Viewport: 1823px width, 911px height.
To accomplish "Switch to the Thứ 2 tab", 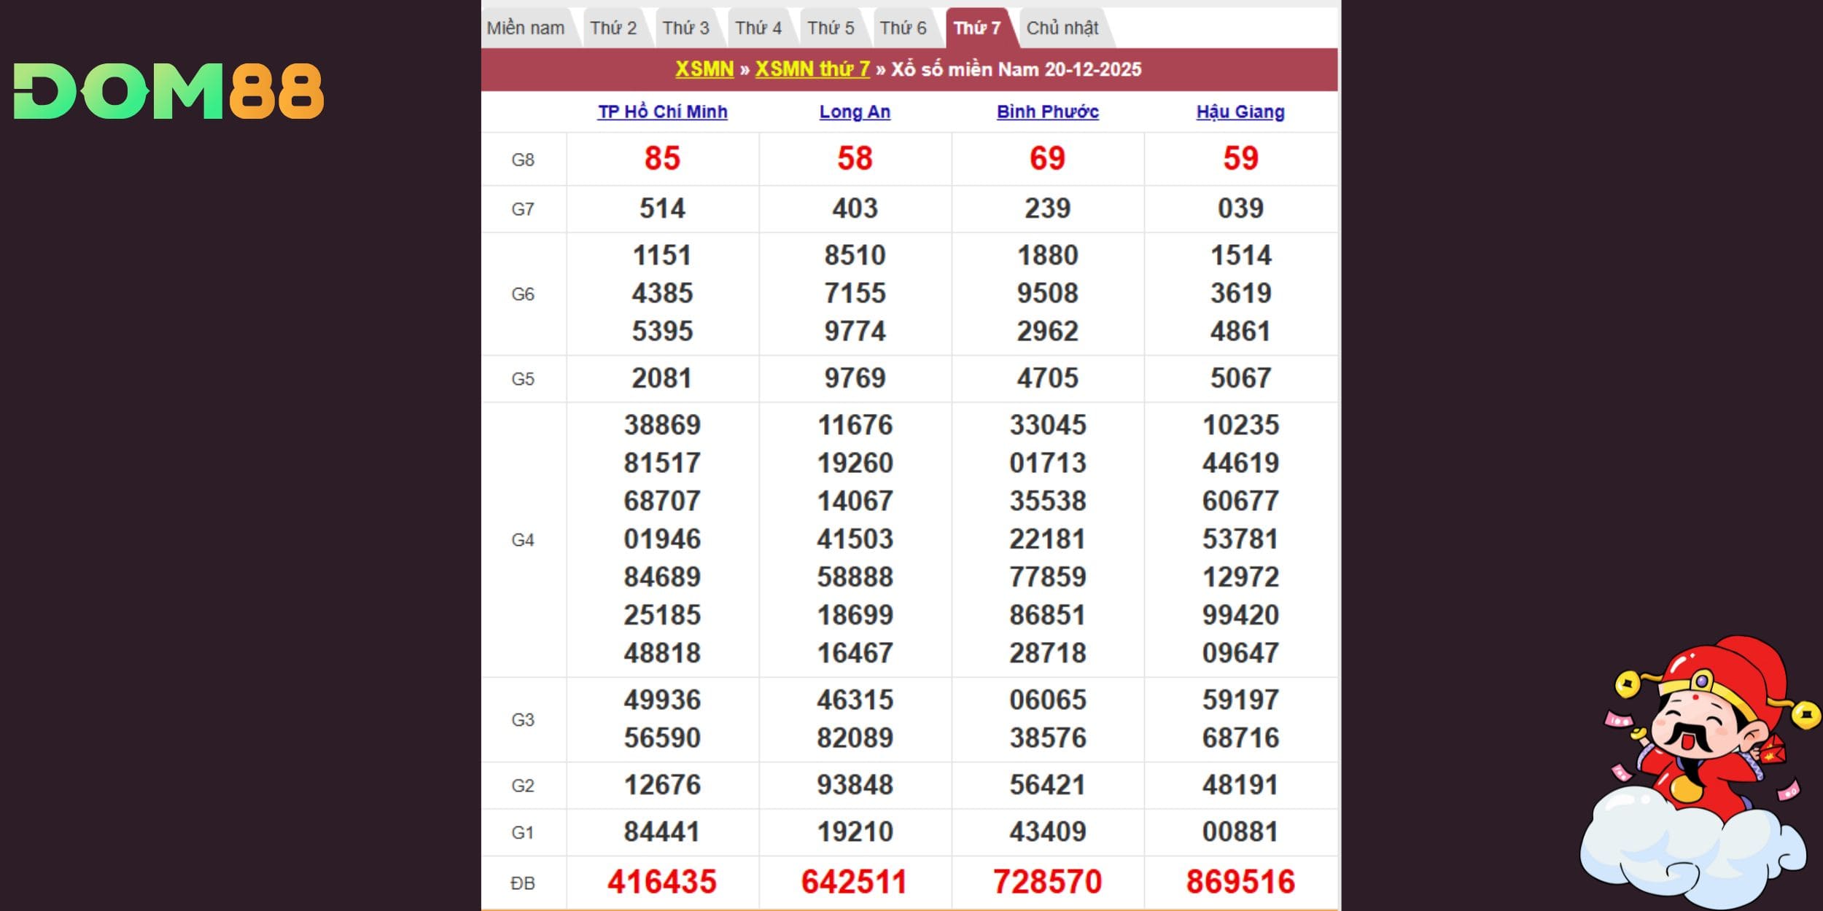I will click(x=613, y=28).
